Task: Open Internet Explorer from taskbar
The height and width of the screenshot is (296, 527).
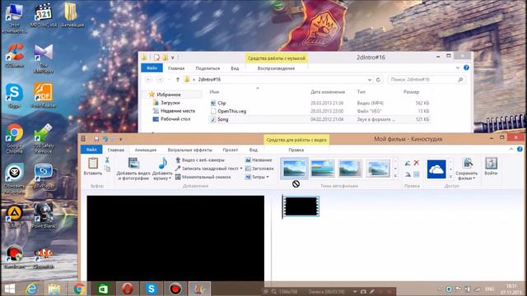Action: pyautogui.click(x=32, y=289)
